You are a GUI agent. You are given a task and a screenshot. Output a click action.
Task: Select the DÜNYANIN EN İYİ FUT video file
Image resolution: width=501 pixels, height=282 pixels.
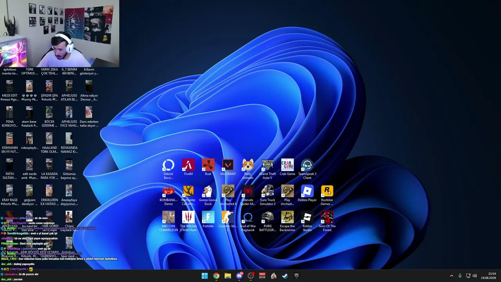[9, 143]
